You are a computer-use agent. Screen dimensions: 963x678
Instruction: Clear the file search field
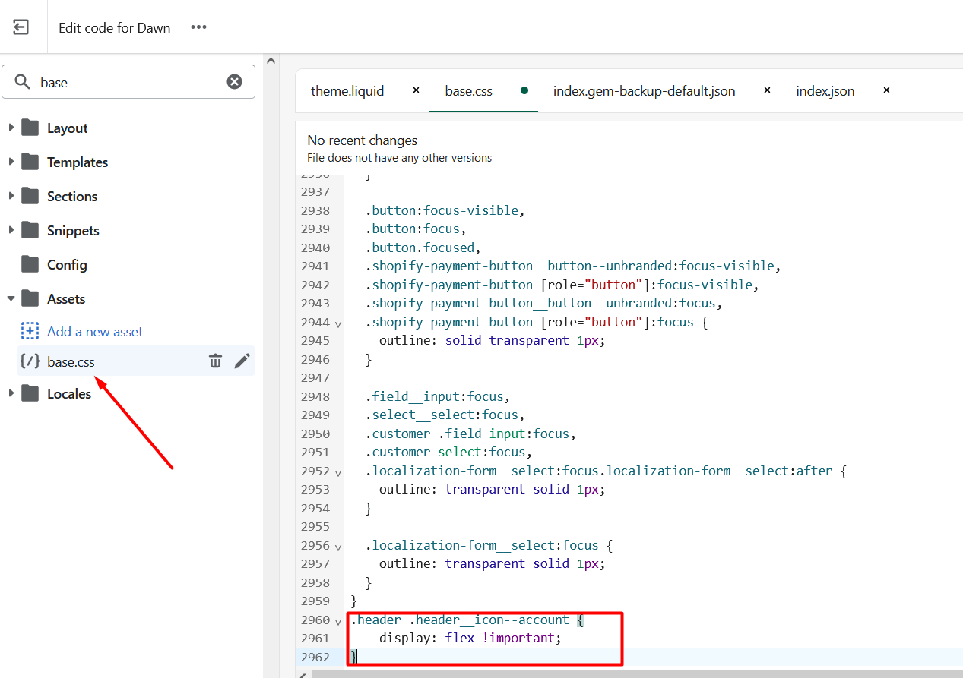coord(235,82)
